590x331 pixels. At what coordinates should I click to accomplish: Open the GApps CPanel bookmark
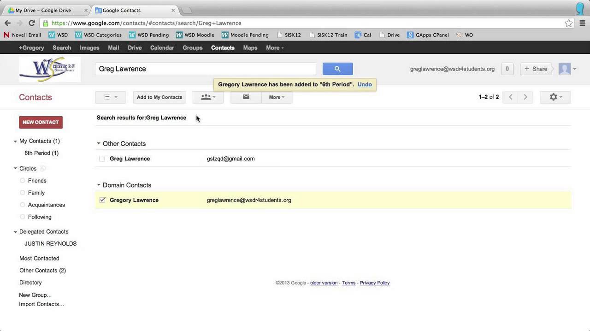click(x=428, y=35)
